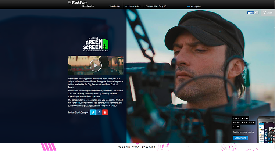Follow the 'here' link to finished film
275x151 pixels.
(x=78, y=103)
